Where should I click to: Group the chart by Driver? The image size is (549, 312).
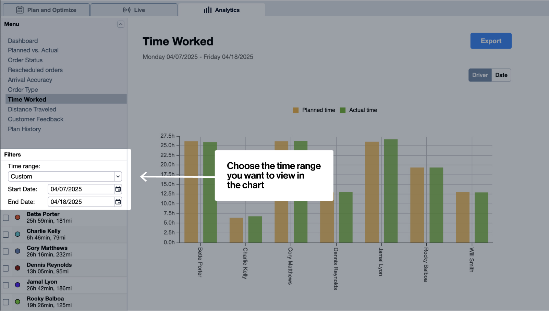[480, 75]
